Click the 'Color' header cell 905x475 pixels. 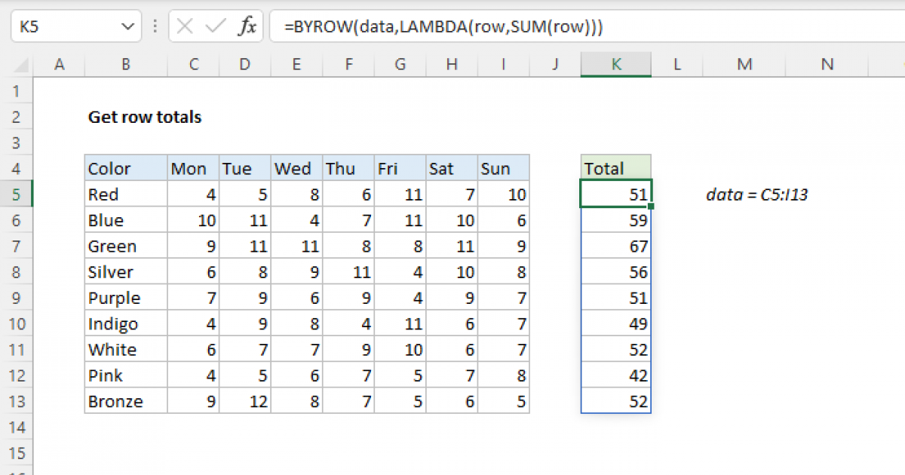coord(126,169)
